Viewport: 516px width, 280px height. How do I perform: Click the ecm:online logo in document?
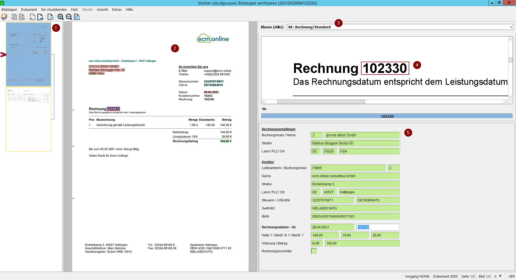coord(213,38)
